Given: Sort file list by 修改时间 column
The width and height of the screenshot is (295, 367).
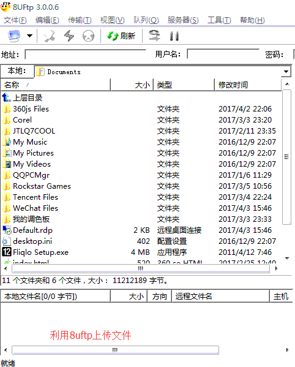Looking at the screenshot, I should click(x=248, y=85).
